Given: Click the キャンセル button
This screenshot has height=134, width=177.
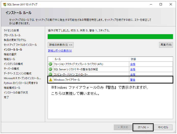Looking at the screenshot, I should tap(163, 127).
